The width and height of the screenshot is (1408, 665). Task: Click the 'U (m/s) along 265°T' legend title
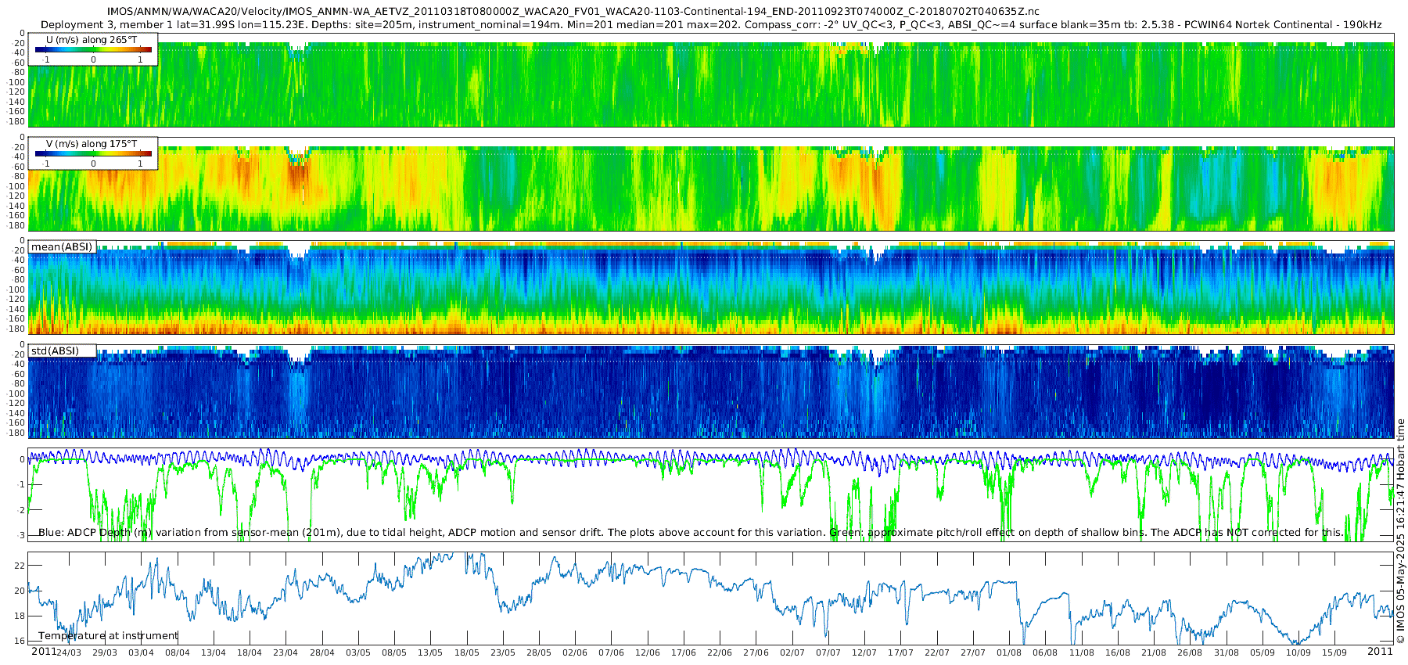click(x=92, y=40)
